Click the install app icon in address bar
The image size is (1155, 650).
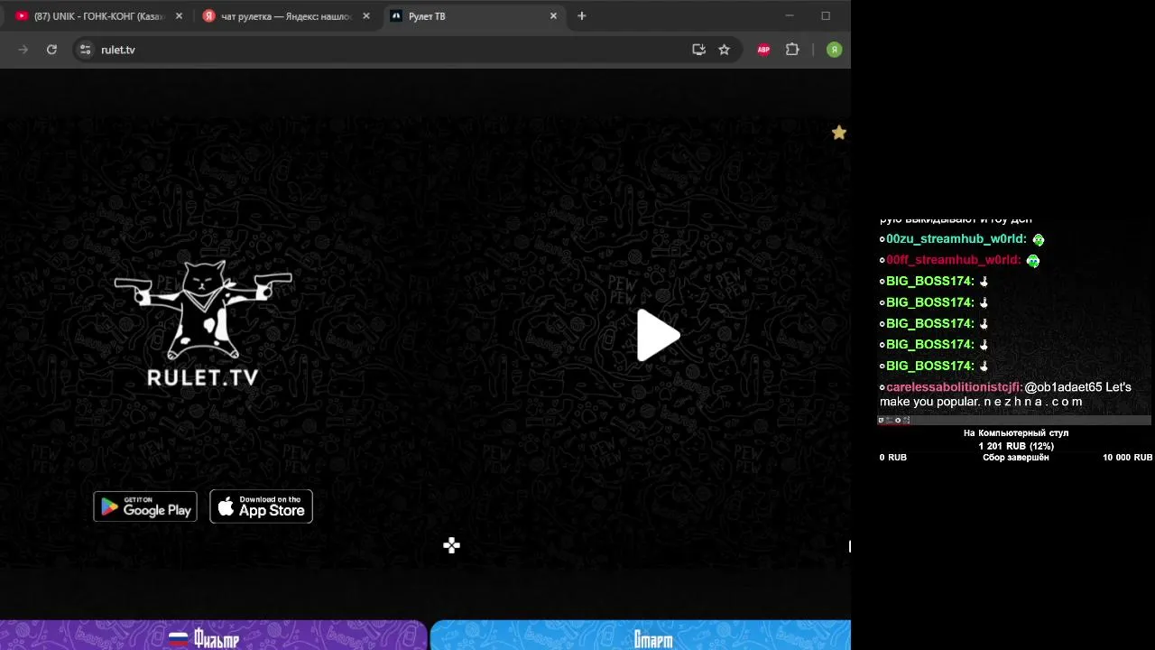pyautogui.click(x=698, y=50)
